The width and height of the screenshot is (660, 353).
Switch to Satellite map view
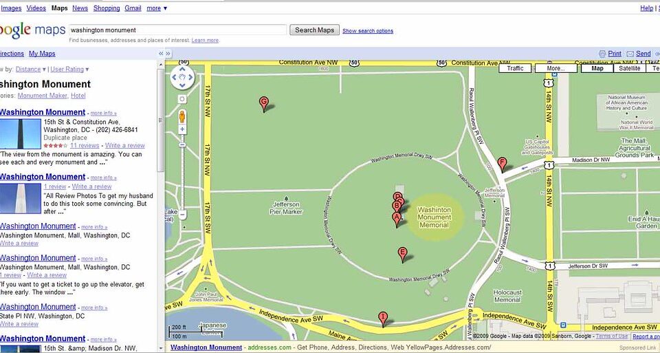point(629,68)
